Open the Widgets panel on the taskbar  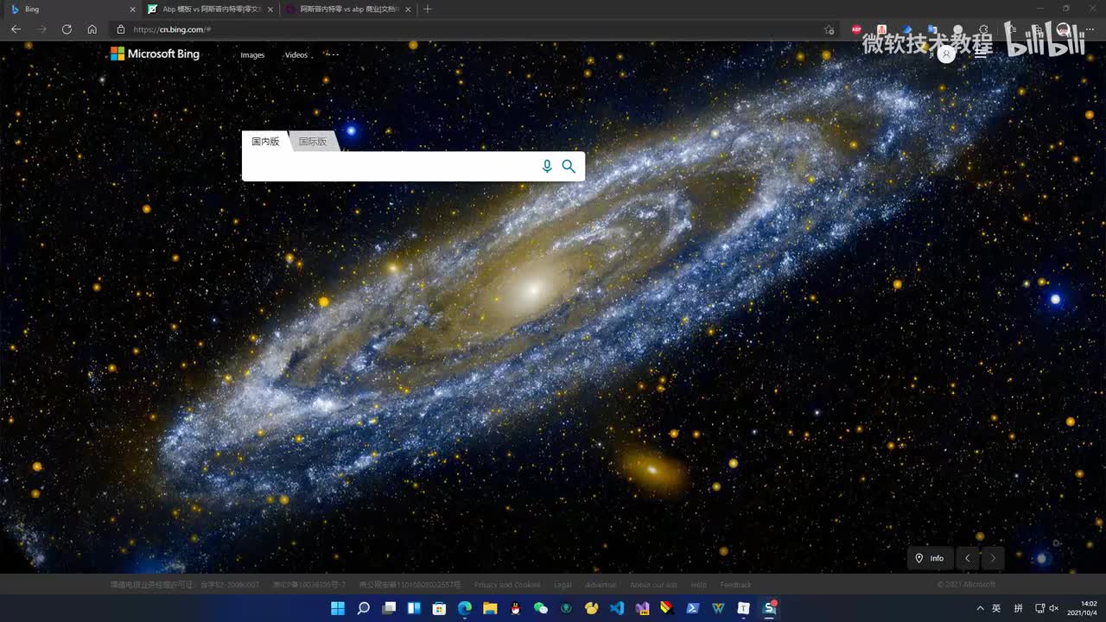tap(414, 608)
